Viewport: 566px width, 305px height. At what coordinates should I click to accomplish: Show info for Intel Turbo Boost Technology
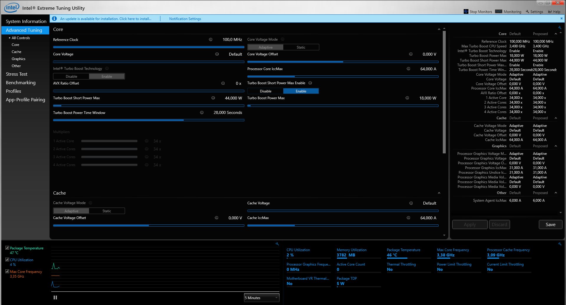[107, 69]
